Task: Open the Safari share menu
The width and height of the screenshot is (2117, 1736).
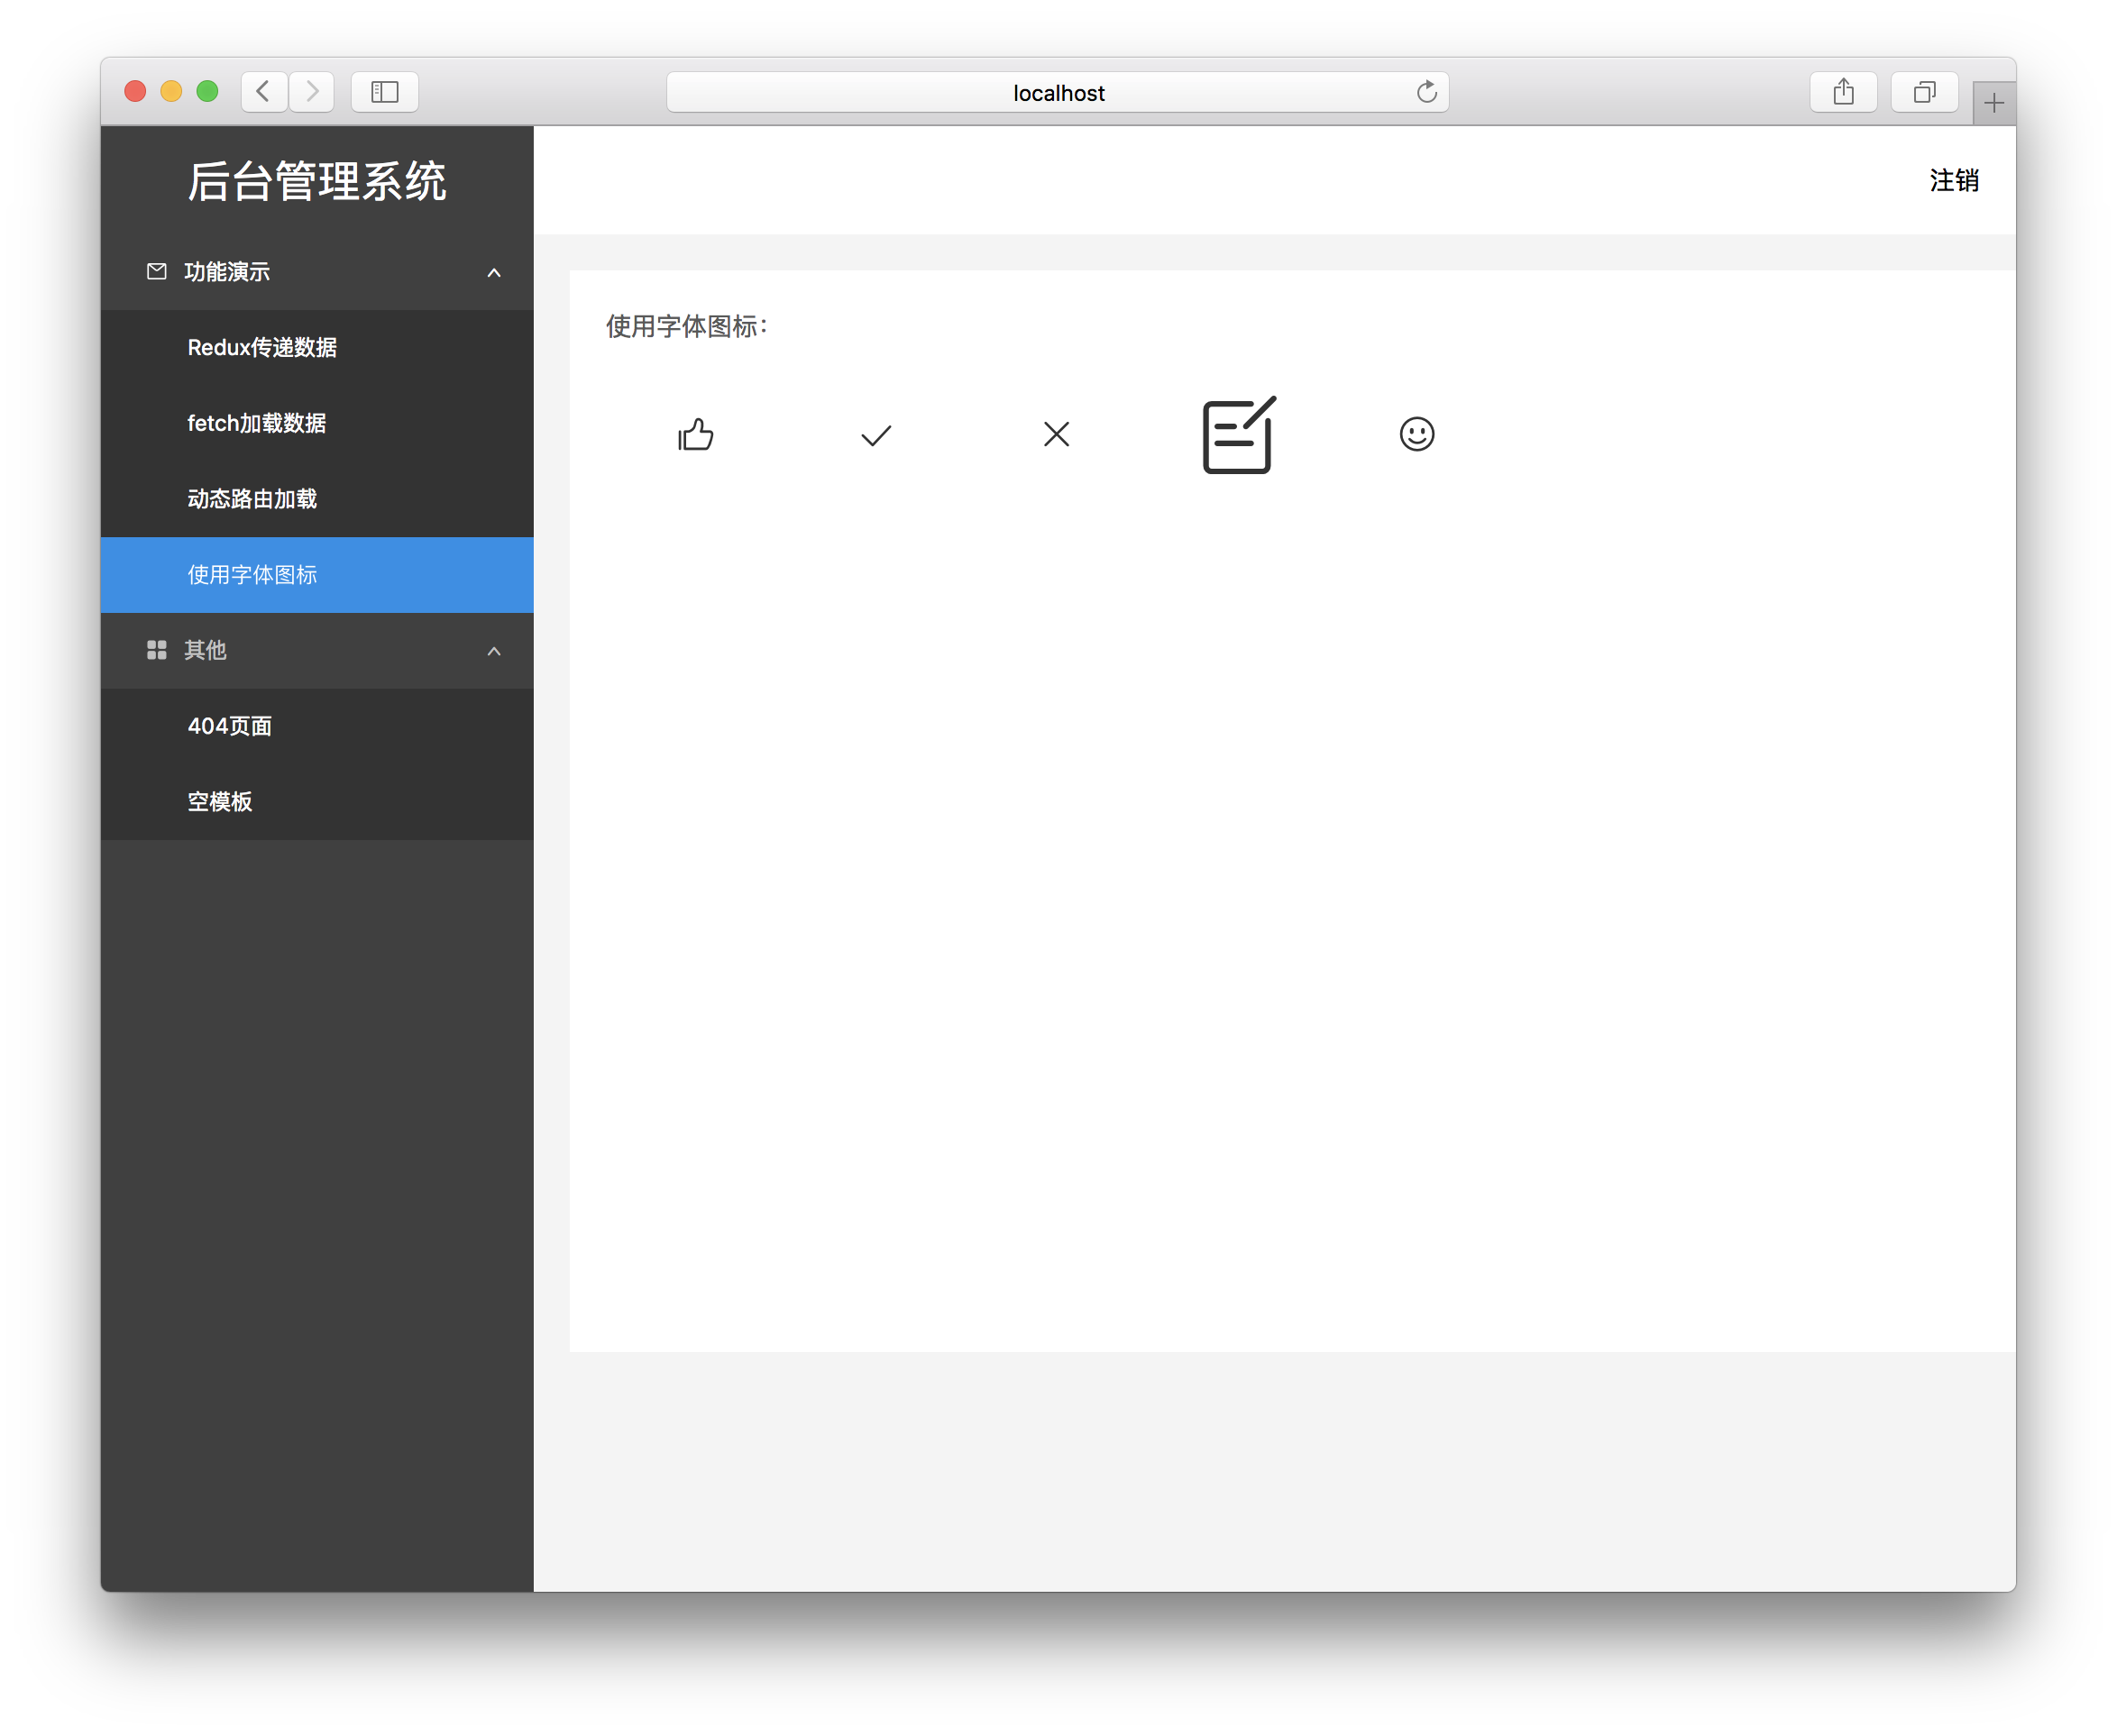Action: (x=1843, y=92)
